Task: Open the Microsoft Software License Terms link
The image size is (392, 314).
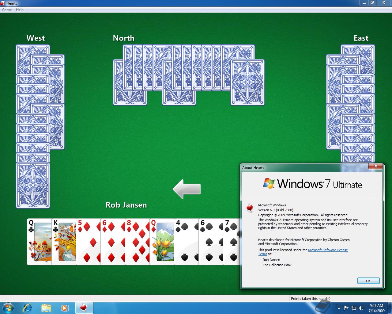Action: pos(328,250)
